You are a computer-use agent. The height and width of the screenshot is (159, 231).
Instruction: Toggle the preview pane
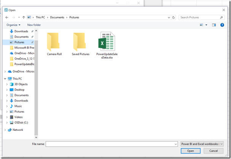[x=214, y=25]
